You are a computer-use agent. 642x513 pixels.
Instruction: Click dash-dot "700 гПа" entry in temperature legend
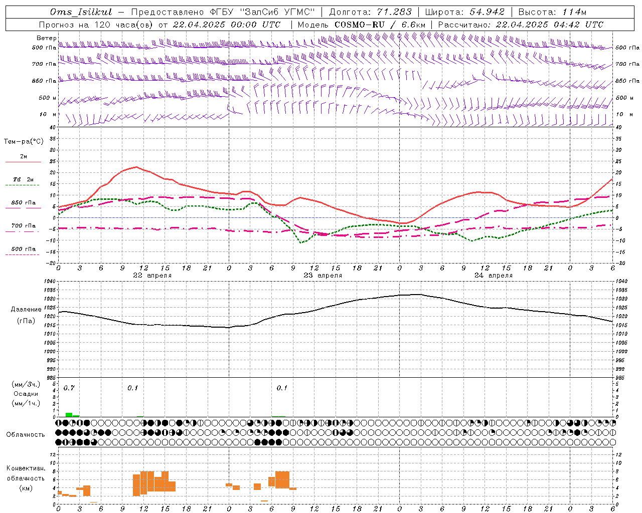pyautogui.click(x=23, y=228)
